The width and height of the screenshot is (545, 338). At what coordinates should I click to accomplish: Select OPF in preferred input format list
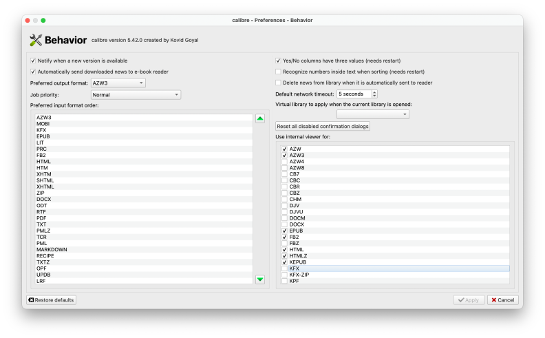[144, 268]
